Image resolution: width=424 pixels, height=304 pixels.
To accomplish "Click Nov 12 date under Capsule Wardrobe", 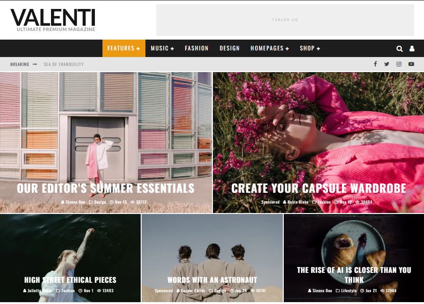I will coord(343,202).
